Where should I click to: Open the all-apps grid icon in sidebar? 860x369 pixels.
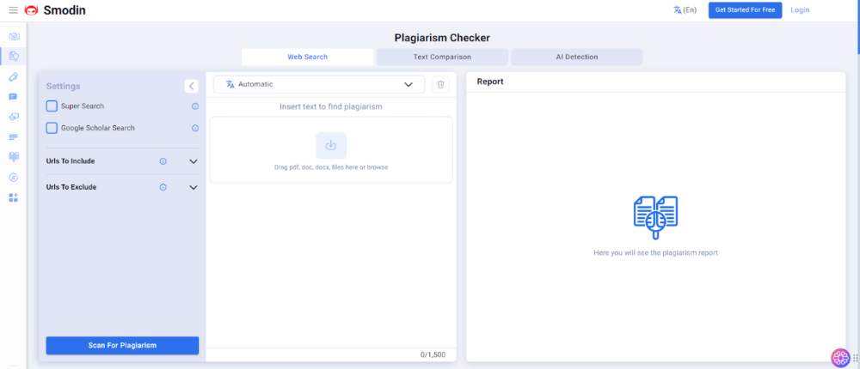13,197
